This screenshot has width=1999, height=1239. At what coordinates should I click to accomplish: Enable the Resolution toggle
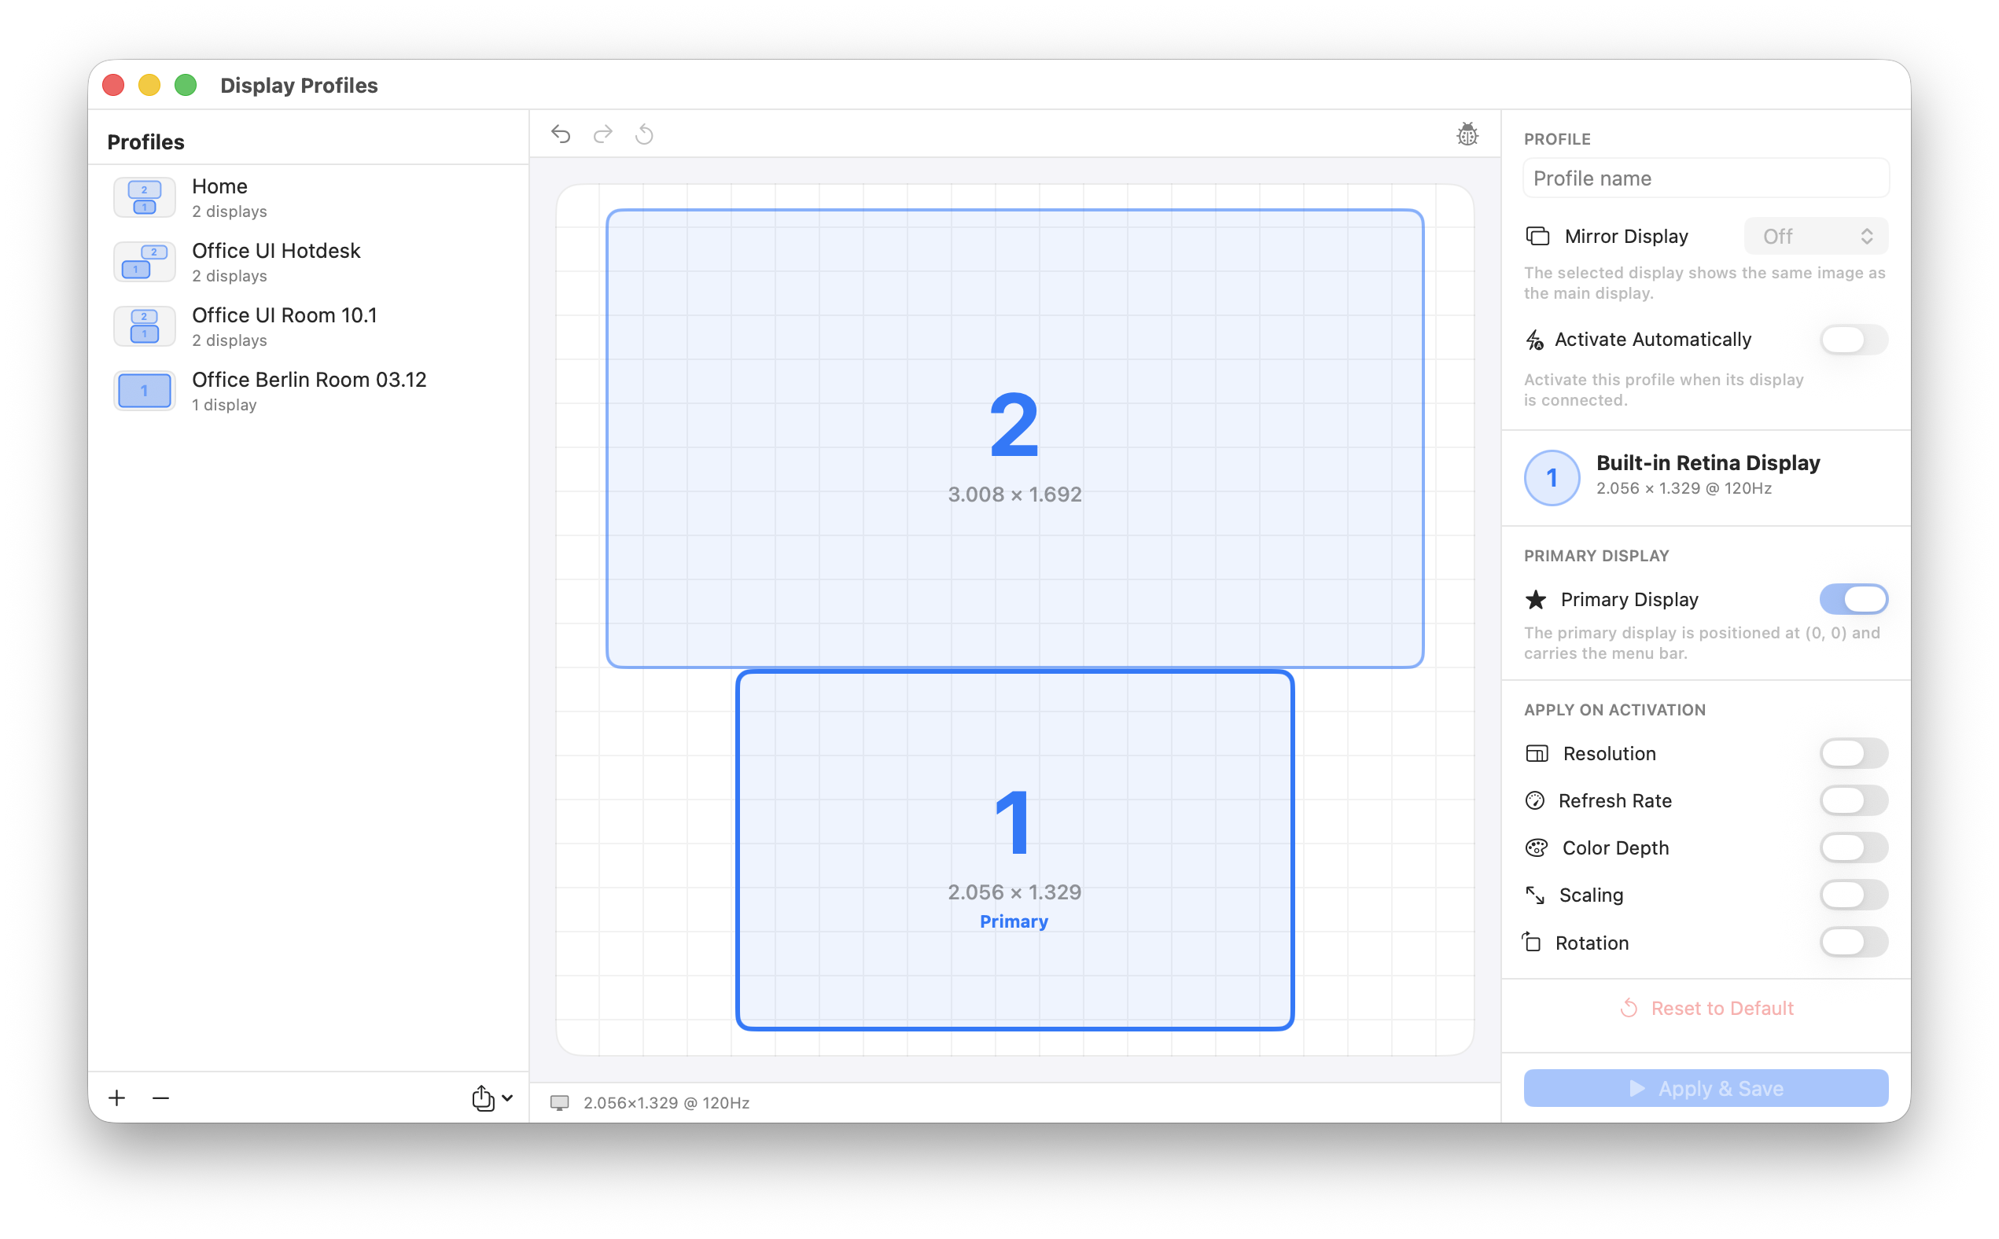coord(1853,753)
